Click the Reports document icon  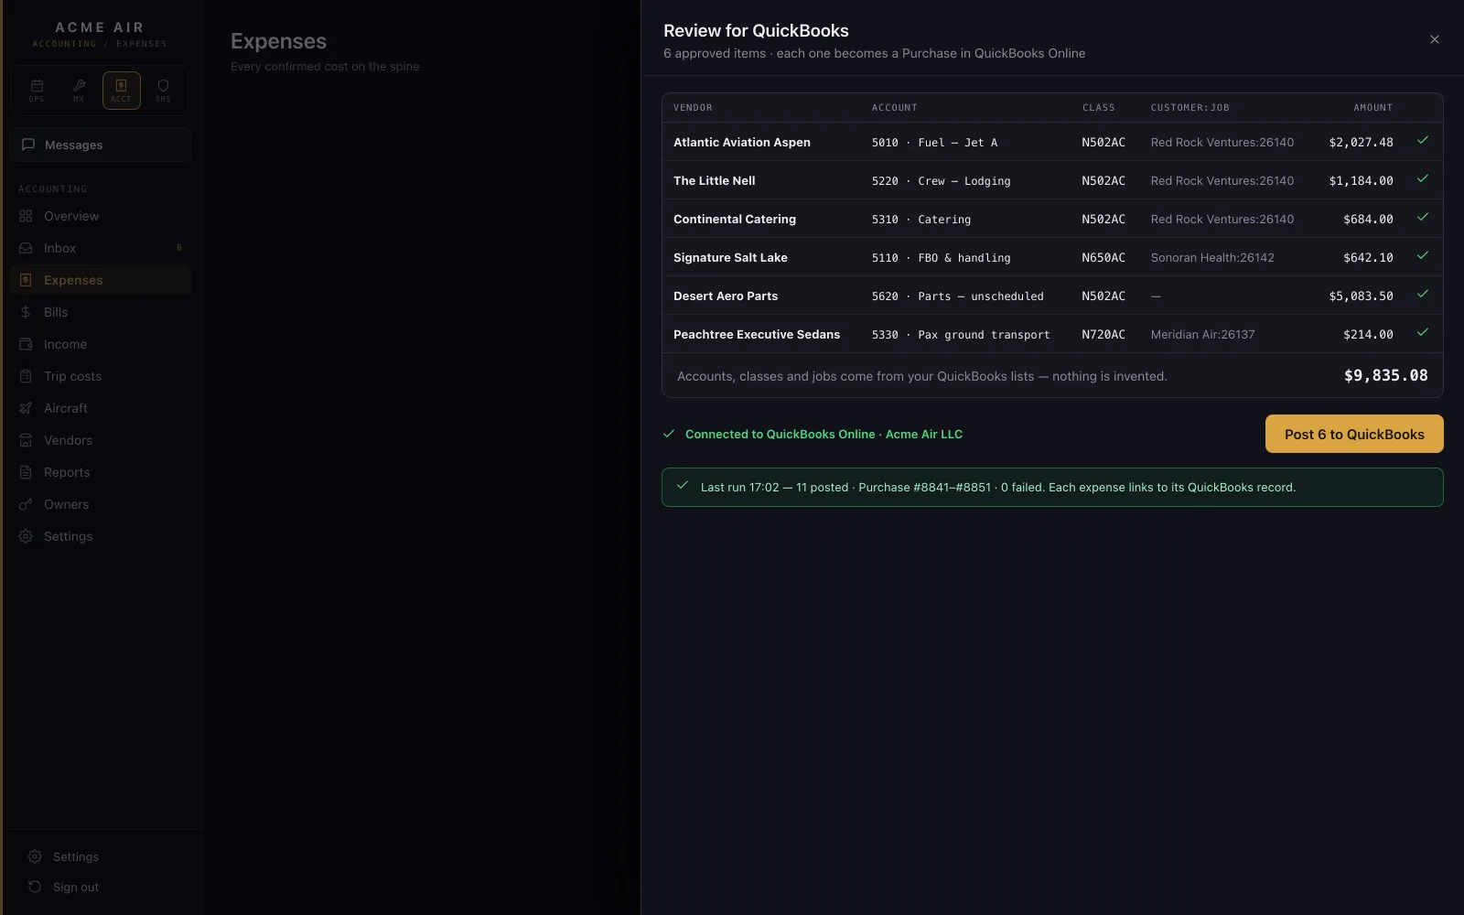pyautogui.click(x=26, y=472)
